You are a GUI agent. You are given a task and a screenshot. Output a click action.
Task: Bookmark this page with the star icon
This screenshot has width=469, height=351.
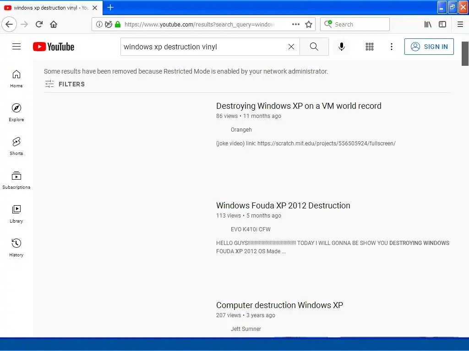(309, 24)
